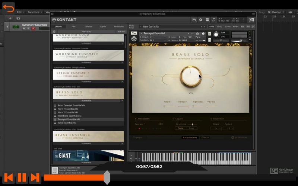Click the green instrument icon on track 1

[16, 27]
